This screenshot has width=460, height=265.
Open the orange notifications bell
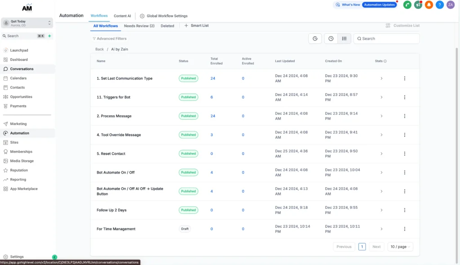(x=429, y=5)
